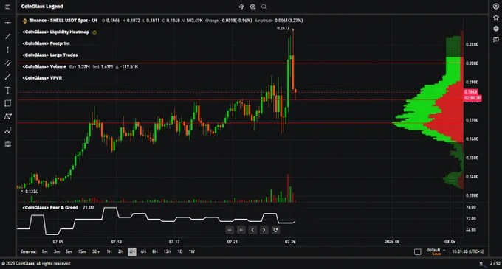Click the Footprint indicator label
502x269 pixels.
[x=46, y=43]
